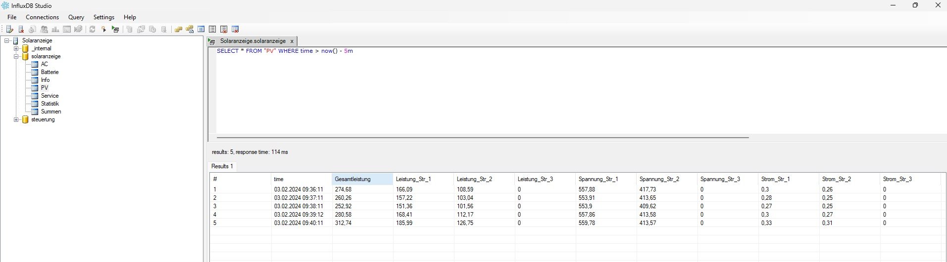
Task: Open the Query menu
Action: [76, 17]
